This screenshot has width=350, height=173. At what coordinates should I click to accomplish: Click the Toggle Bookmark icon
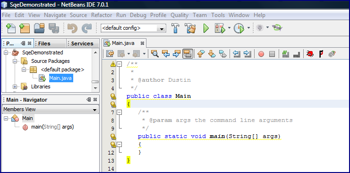coord(223,53)
